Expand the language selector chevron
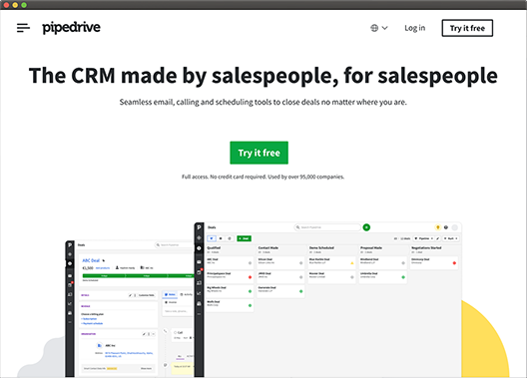 pyautogui.click(x=385, y=28)
